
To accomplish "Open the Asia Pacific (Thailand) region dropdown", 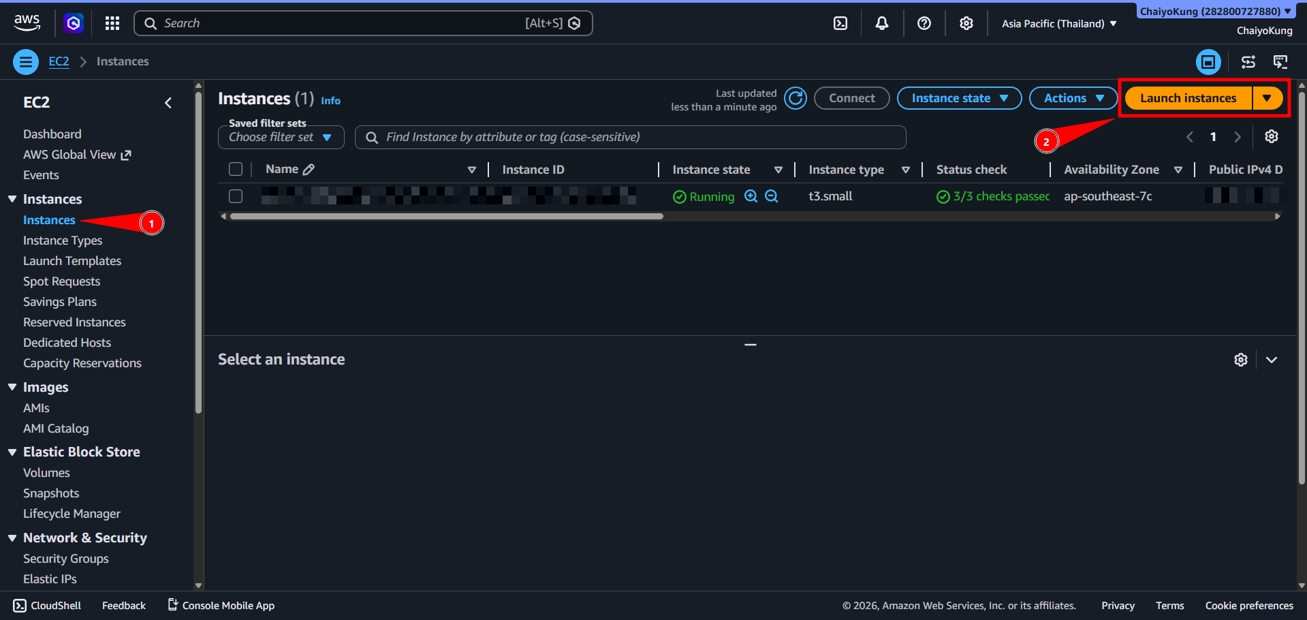I will pyautogui.click(x=1059, y=23).
